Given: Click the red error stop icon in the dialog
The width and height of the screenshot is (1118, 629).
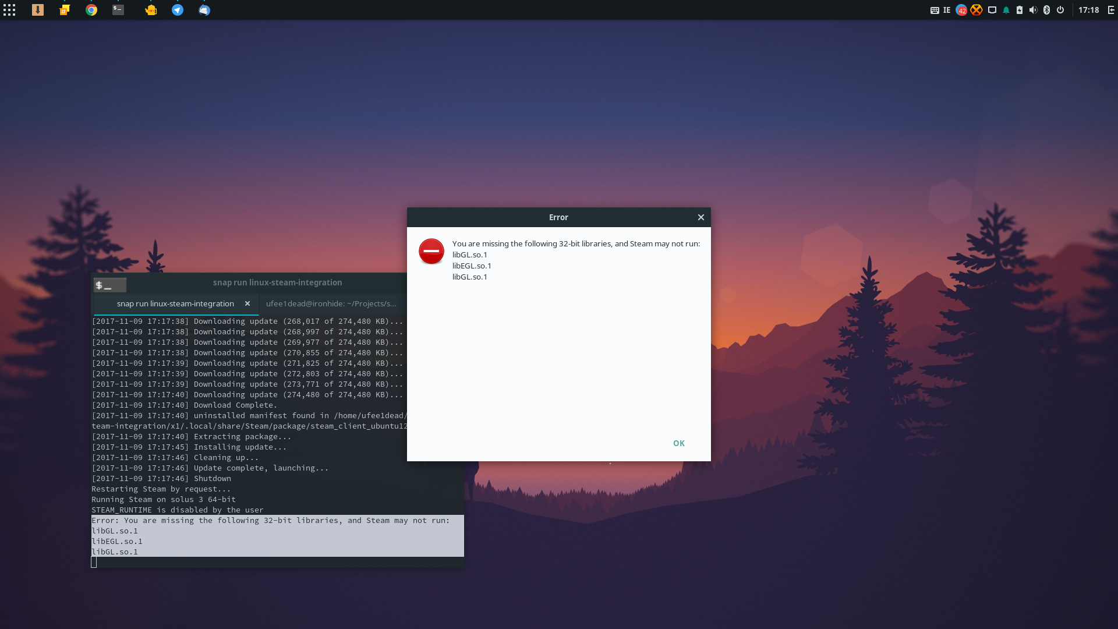Looking at the screenshot, I should point(431,251).
